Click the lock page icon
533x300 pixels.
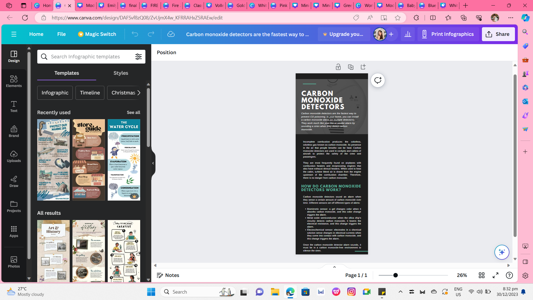click(338, 67)
